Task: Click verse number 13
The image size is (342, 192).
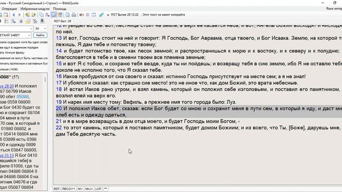Action: [x=59, y=38]
